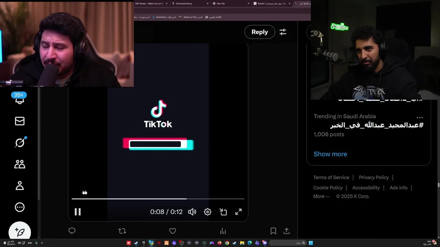Repost the tweet

pyautogui.click(x=122, y=231)
